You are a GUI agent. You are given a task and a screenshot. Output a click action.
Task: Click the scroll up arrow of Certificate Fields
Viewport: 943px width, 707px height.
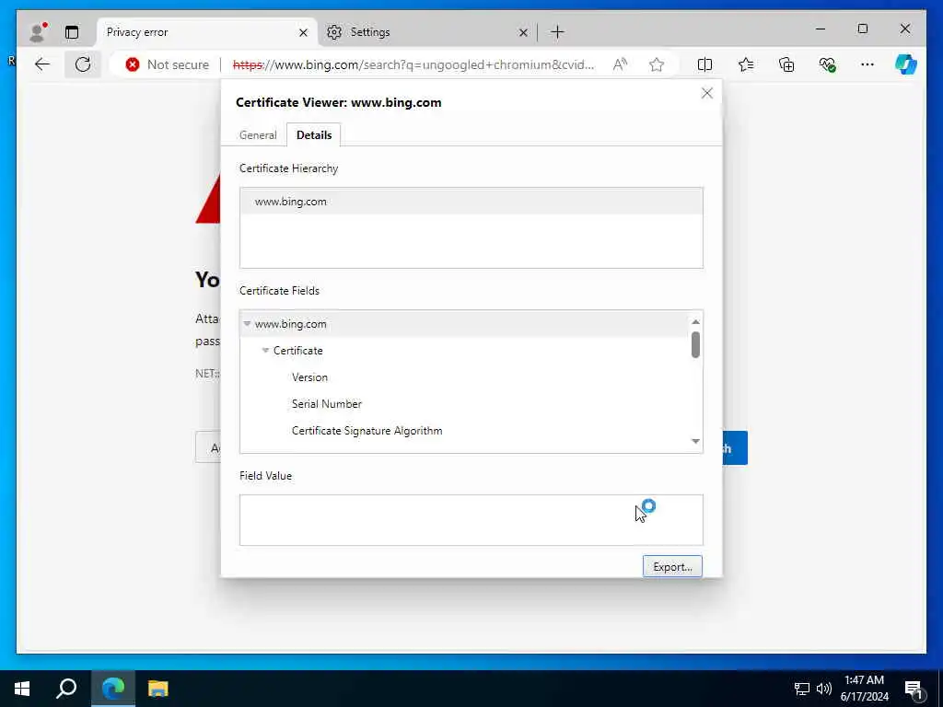(x=696, y=321)
